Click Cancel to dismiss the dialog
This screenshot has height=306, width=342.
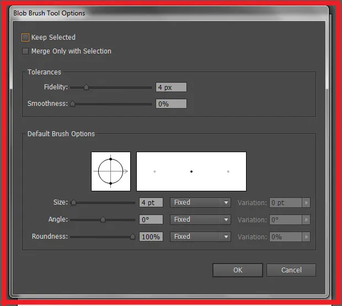pos(291,270)
